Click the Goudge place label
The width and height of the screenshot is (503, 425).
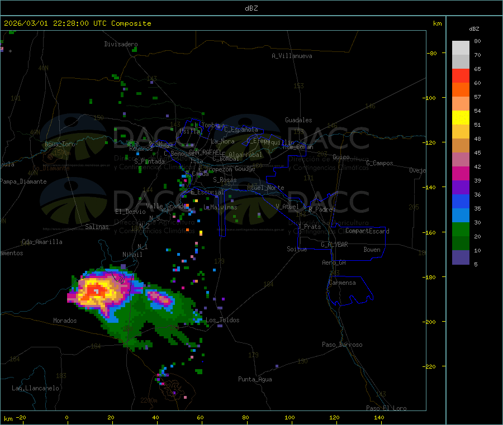coord(245,169)
